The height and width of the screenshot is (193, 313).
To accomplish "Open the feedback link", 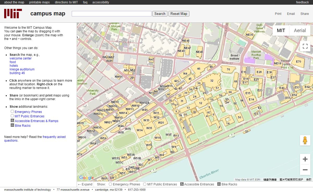I will (302, 2).
